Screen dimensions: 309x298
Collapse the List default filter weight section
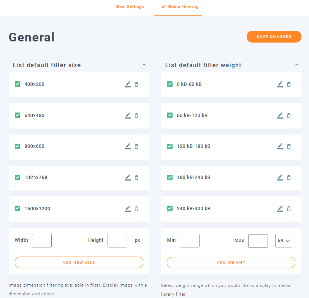(x=296, y=65)
